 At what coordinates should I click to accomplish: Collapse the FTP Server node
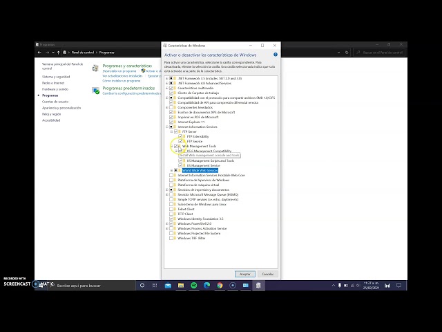tap(171, 131)
